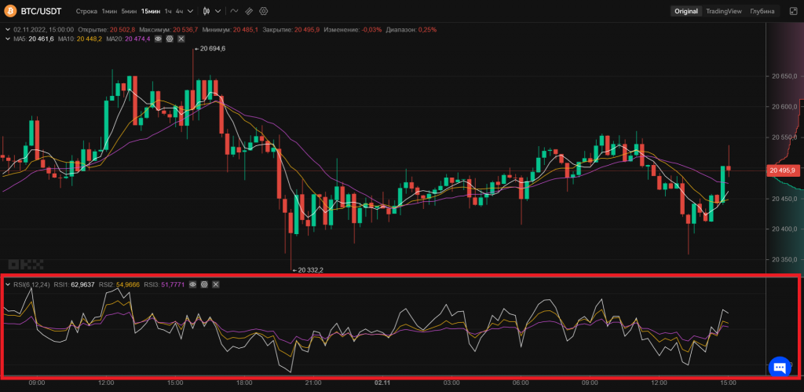Select the 1ч timeframe
The image size is (804, 392).
click(x=167, y=12)
